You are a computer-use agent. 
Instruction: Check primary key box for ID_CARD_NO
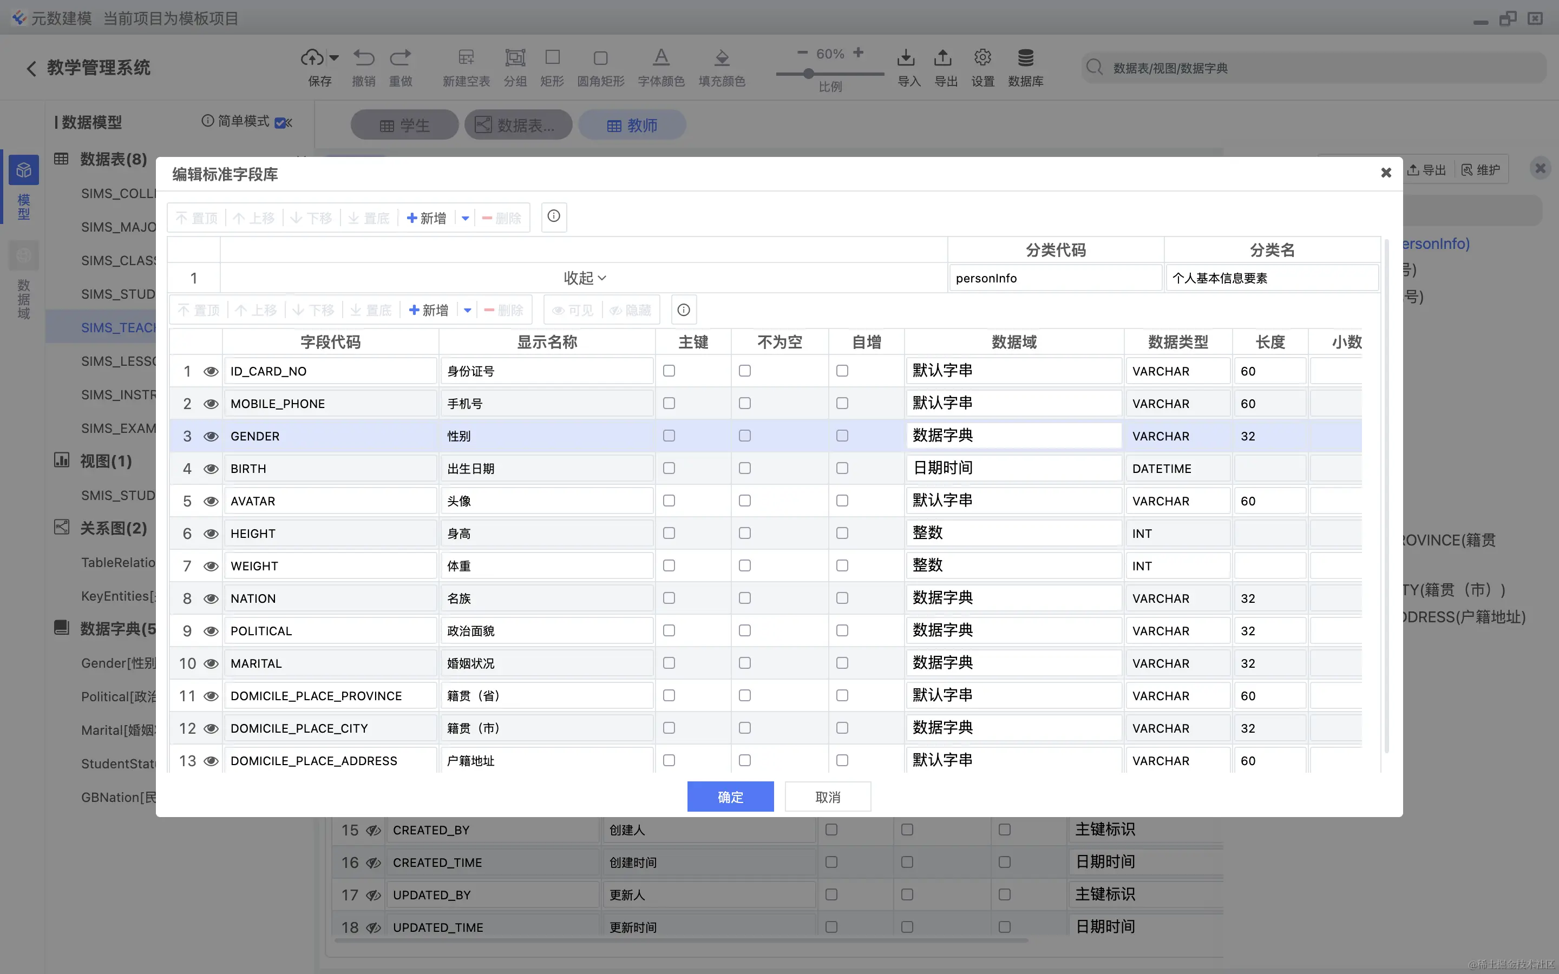click(669, 371)
